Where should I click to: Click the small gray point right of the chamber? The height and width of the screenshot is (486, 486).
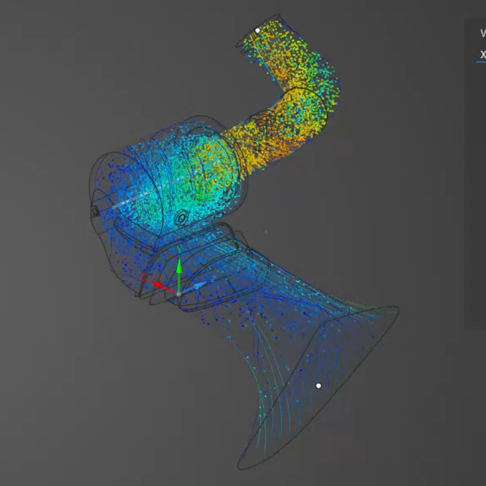(x=266, y=232)
